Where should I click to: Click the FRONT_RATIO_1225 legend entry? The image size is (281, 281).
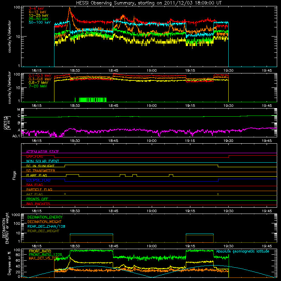tap(45, 255)
